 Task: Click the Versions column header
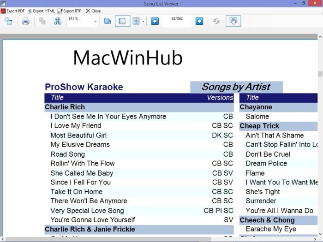220,98
